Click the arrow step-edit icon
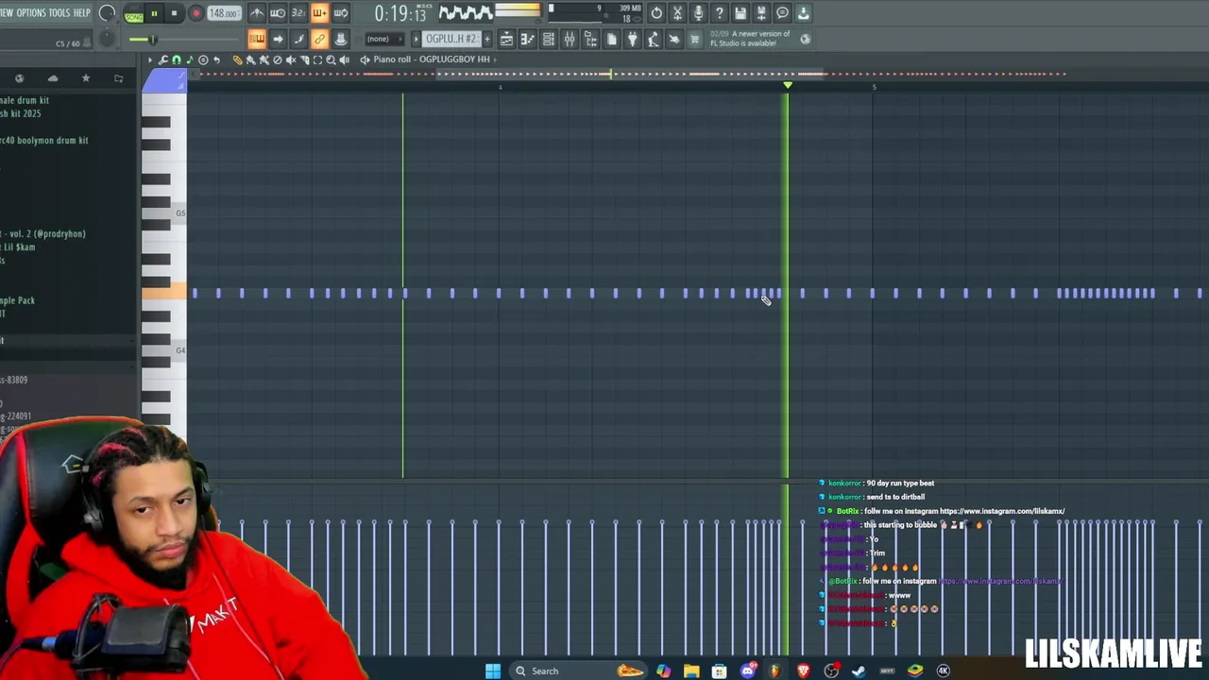 click(x=278, y=39)
